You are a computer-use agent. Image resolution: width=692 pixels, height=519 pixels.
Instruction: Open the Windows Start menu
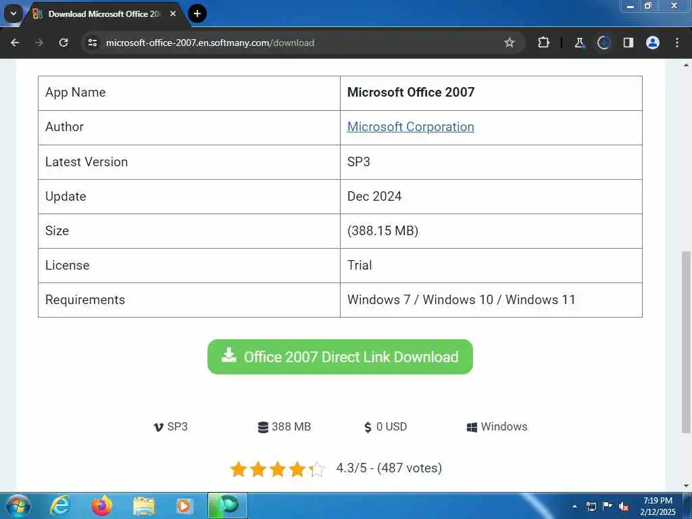tap(18, 505)
